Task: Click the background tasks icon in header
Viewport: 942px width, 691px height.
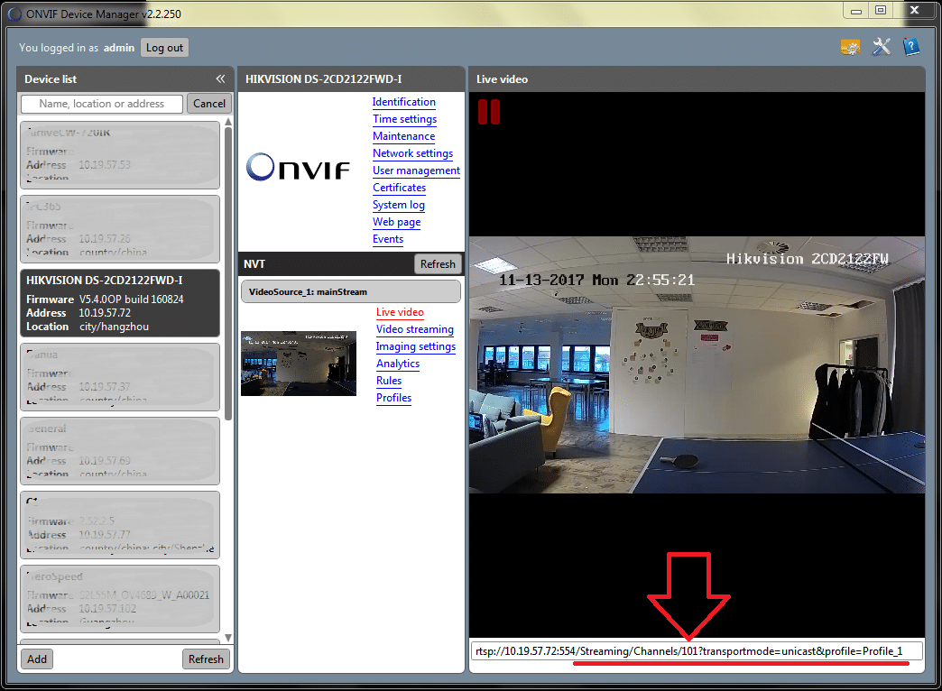Action: click(x=850, y=48)
